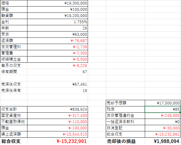The image size is (181, 145).
Task: Select the 売却予想額 label cell
Action: pos(125,103)
